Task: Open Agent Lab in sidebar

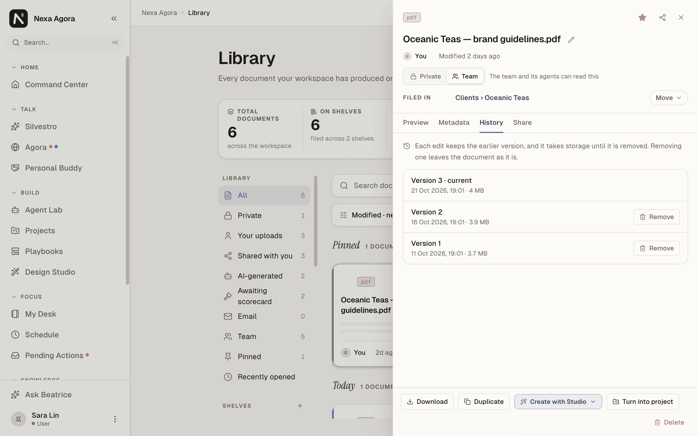Action: [65, 210]
